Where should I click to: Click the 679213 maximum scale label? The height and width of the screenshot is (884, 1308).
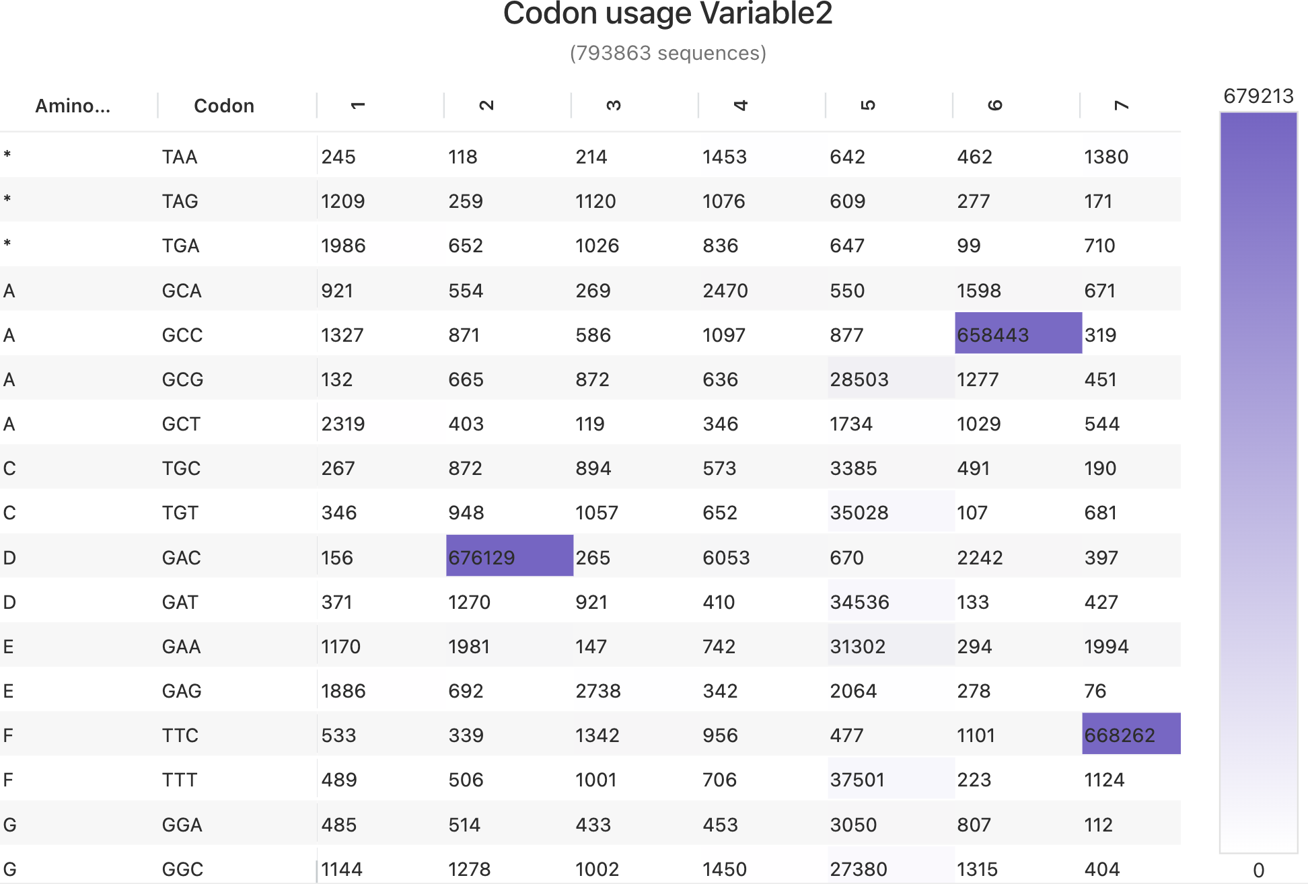[x=1258, y=96]
